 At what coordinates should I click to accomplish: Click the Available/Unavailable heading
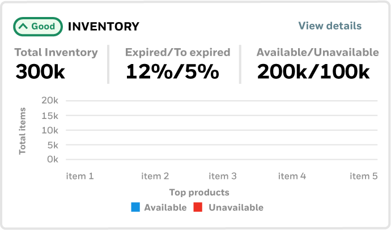pyautogui.click(x=317, y=53)
